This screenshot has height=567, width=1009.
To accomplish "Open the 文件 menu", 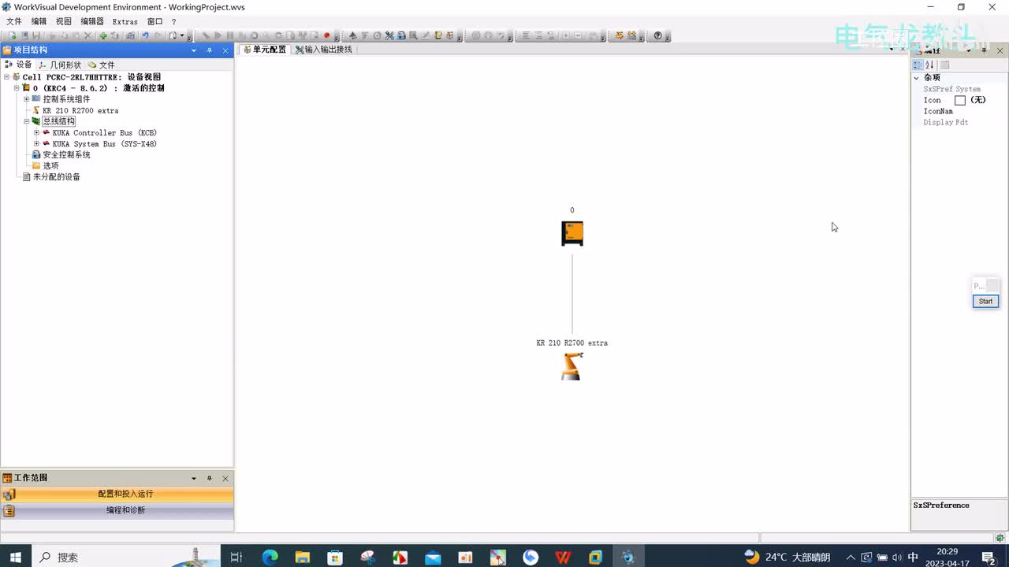I will [x=14, y=21].
